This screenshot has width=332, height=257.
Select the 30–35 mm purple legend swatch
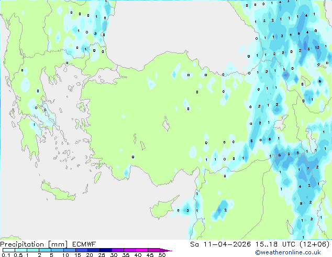point(117,250)
